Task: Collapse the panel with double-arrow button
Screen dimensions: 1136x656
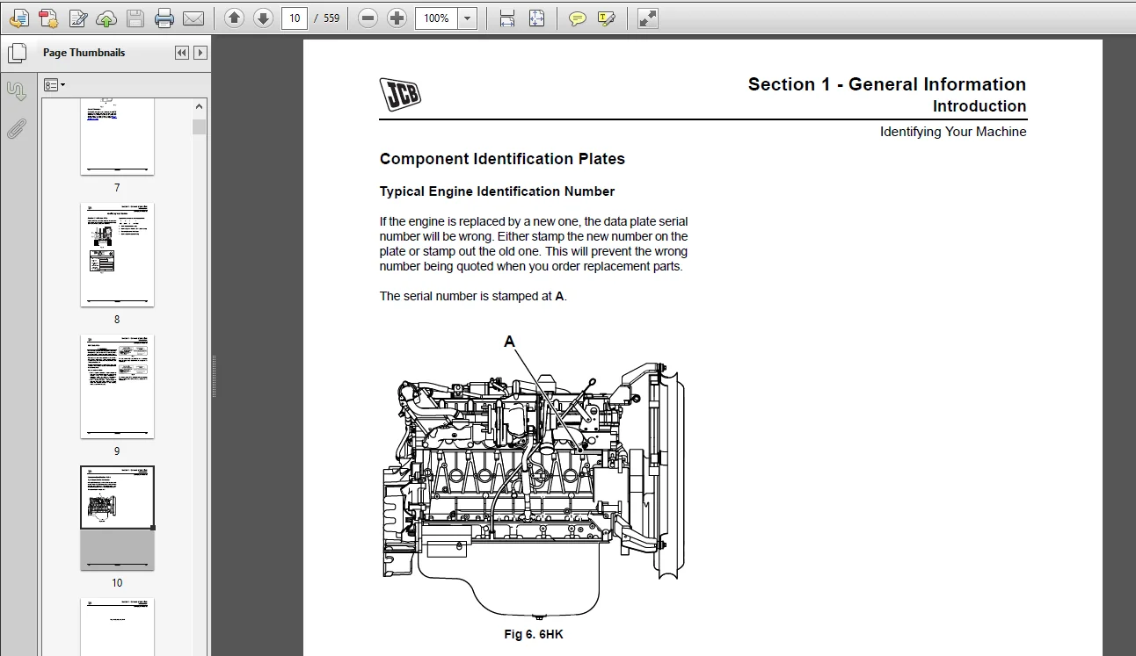Action: (182, 53)
